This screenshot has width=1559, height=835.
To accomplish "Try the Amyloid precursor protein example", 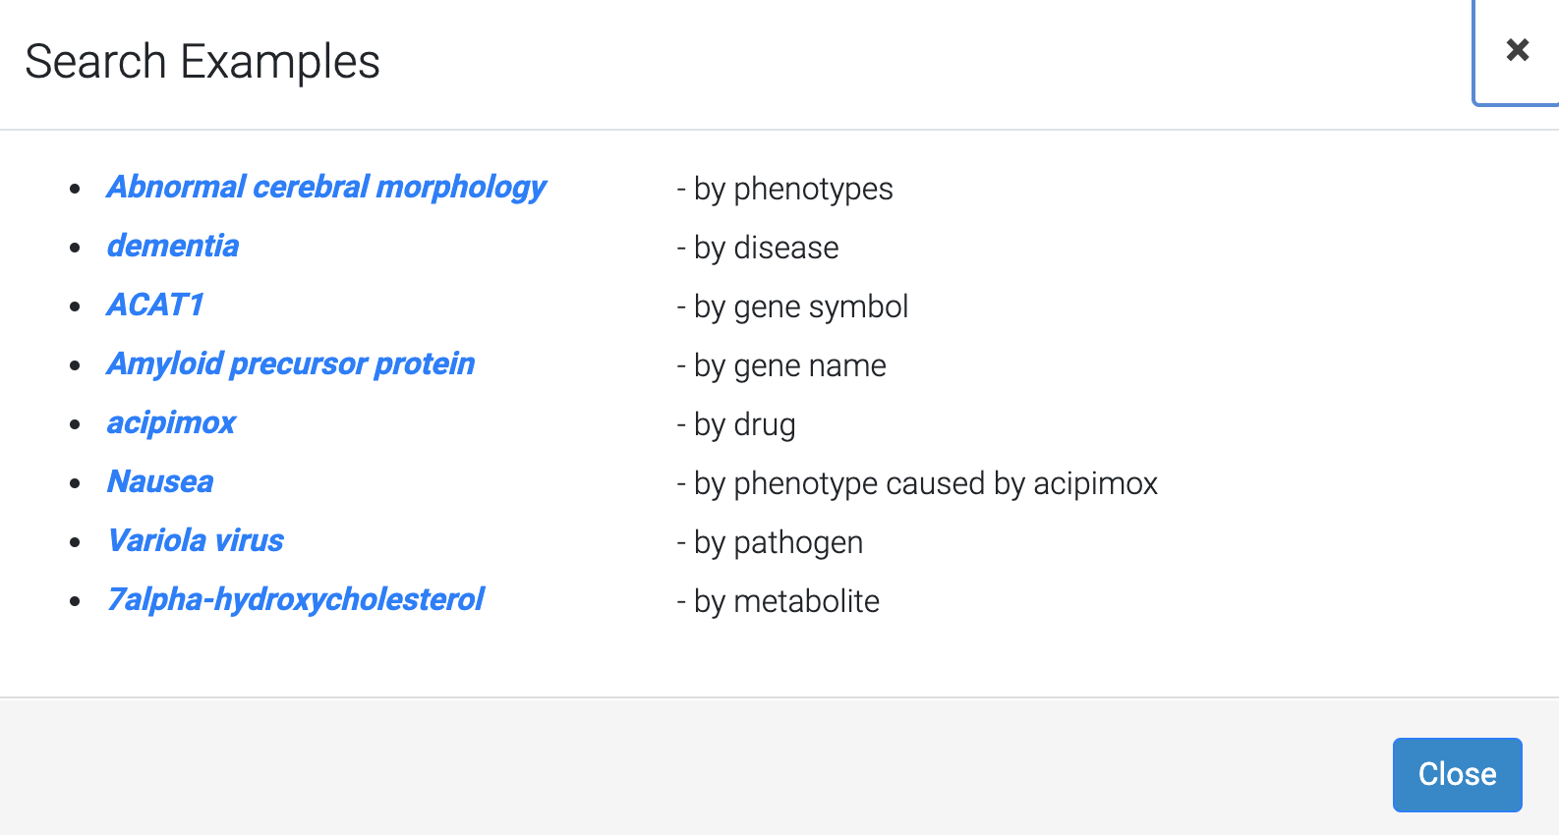I will coord(291,363).
